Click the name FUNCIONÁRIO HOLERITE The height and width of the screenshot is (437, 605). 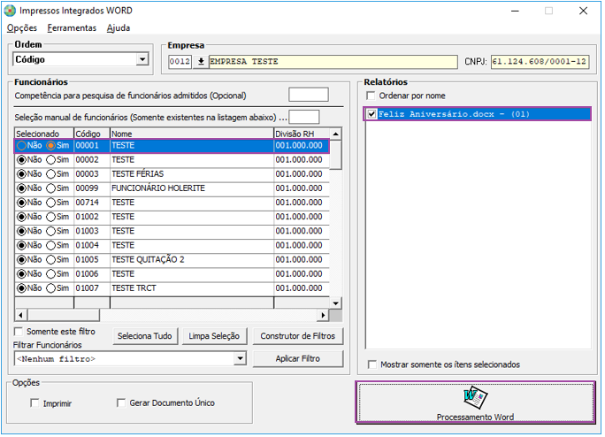coord(159,189)
